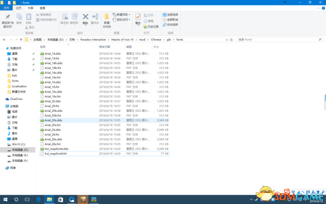Click the red X Delete icon

pos(85,17)
